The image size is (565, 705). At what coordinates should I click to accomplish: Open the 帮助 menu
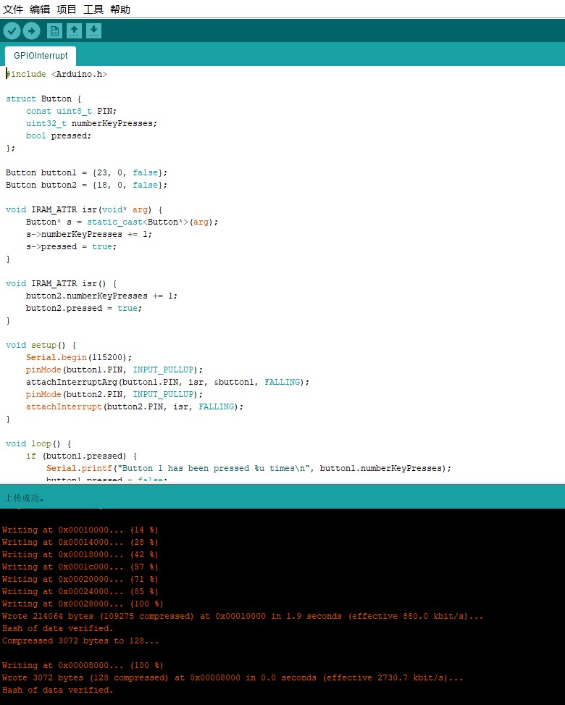(x=120, y=9)
